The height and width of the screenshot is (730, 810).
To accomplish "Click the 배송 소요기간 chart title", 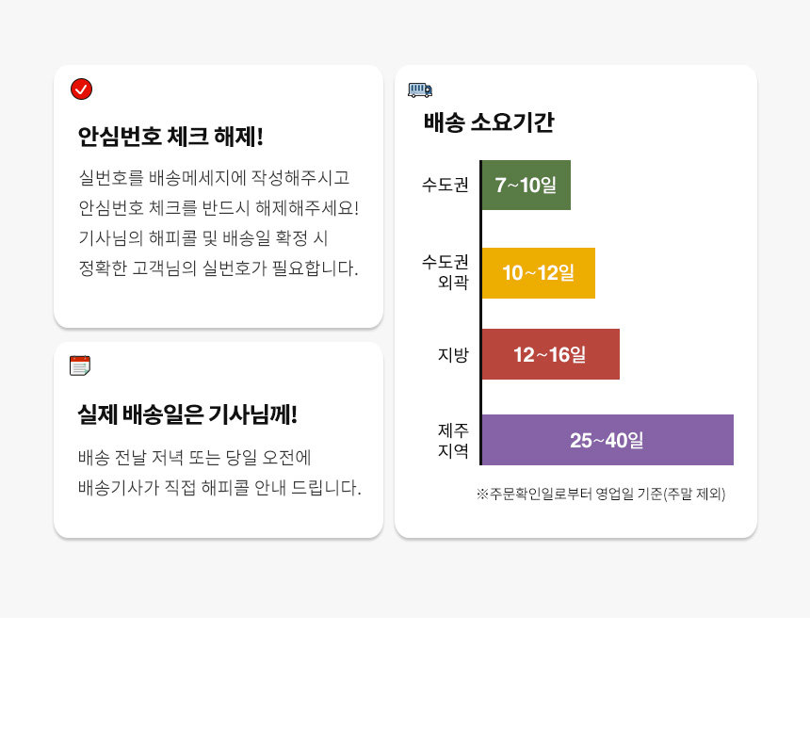I will pos(489,123).
